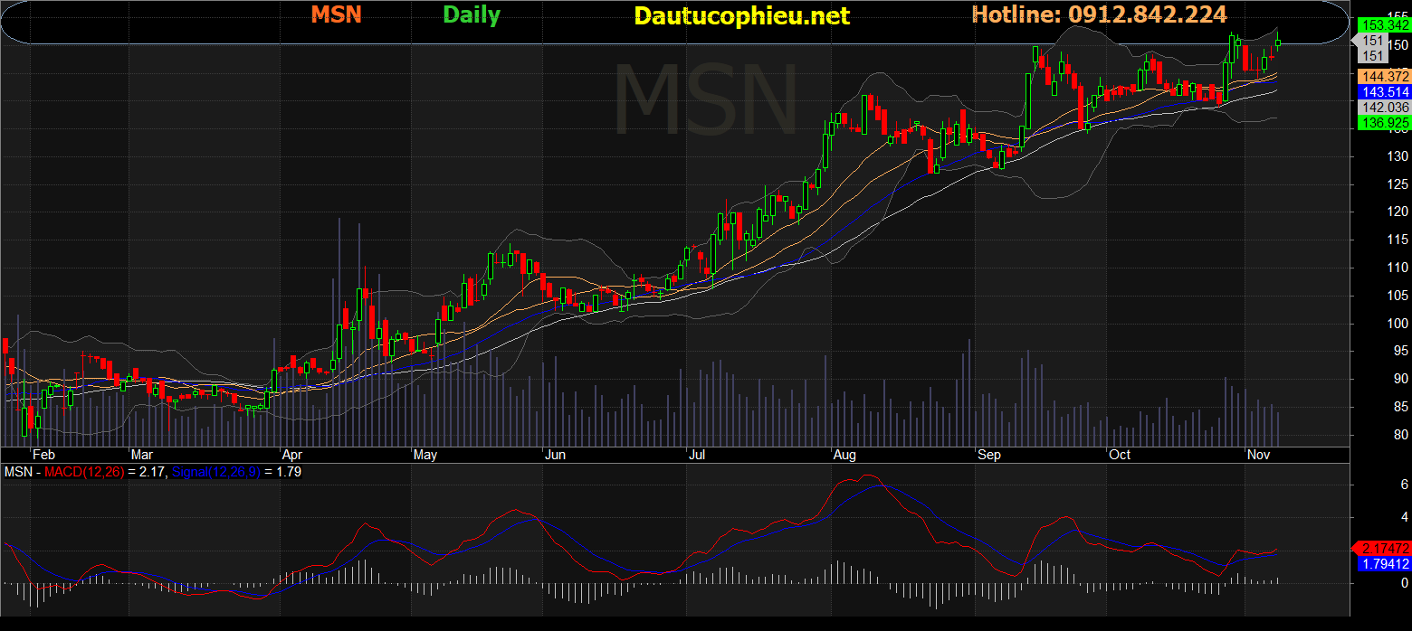
Task: Click the red 2.17472 MACD value tag
Action: coord(1380,549)
